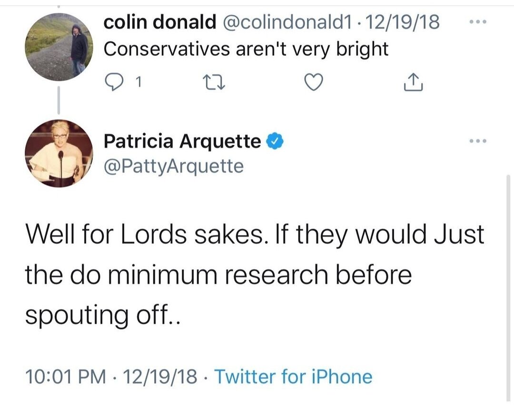Screen dimensions: 514x408
Task: Select the "Conservatives aren't very bright" tweet text
Action: [246, 49]
